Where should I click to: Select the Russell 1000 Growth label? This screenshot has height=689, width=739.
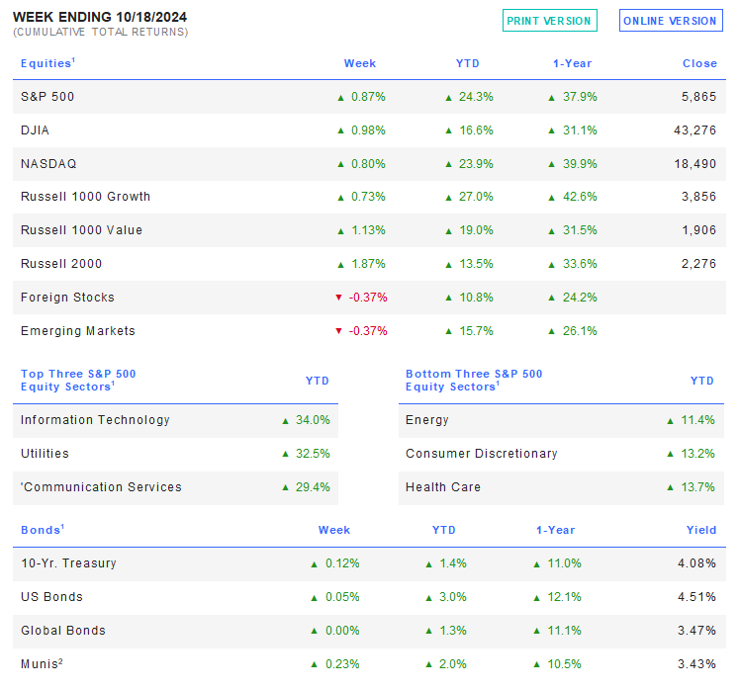click(x=85, y=197)
